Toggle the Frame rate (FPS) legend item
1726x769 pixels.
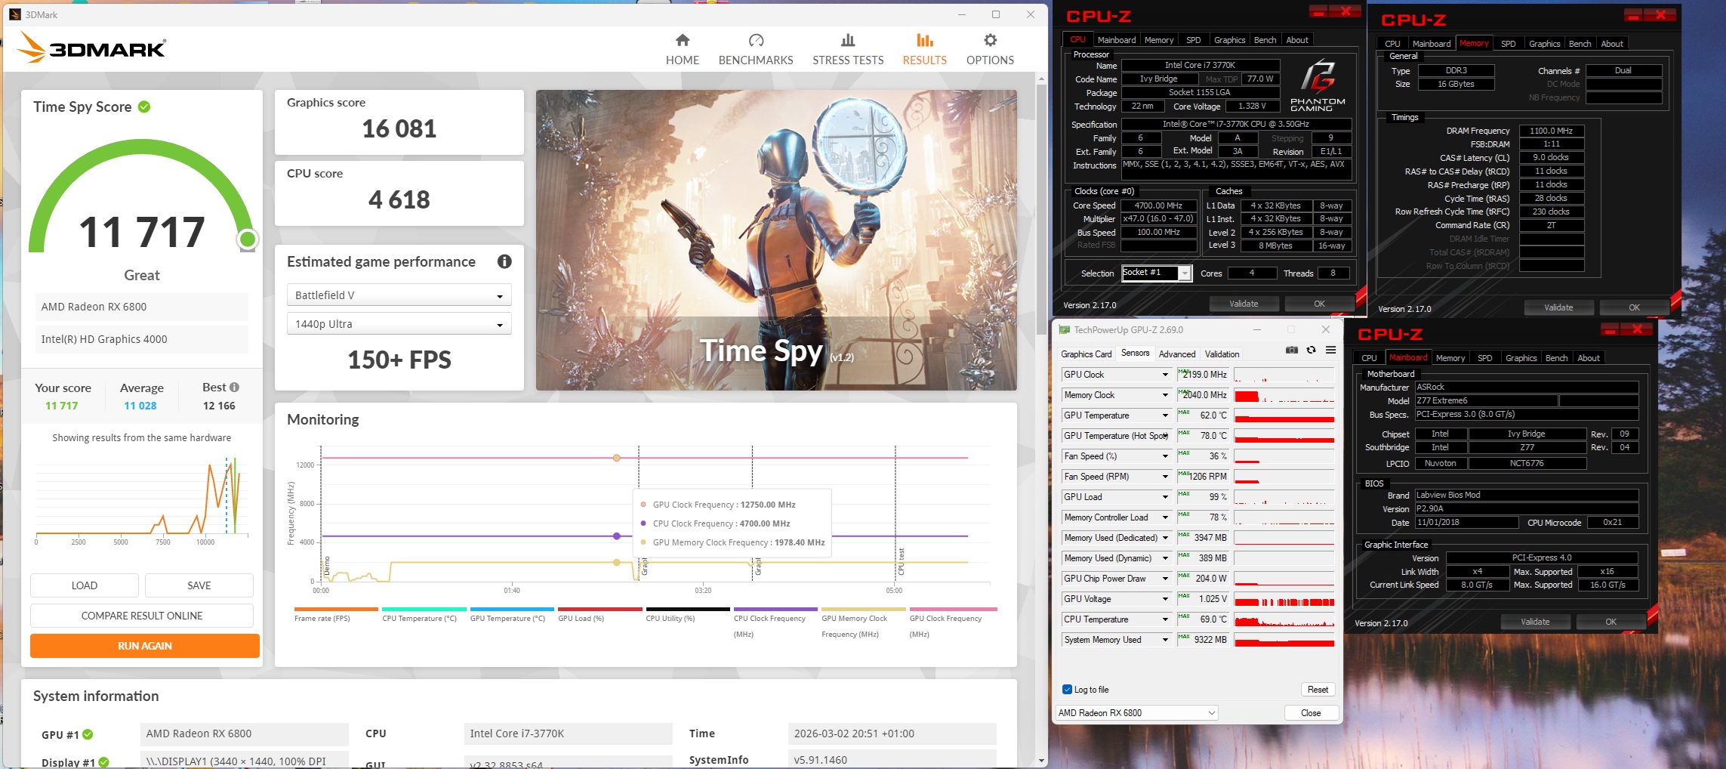336,614
